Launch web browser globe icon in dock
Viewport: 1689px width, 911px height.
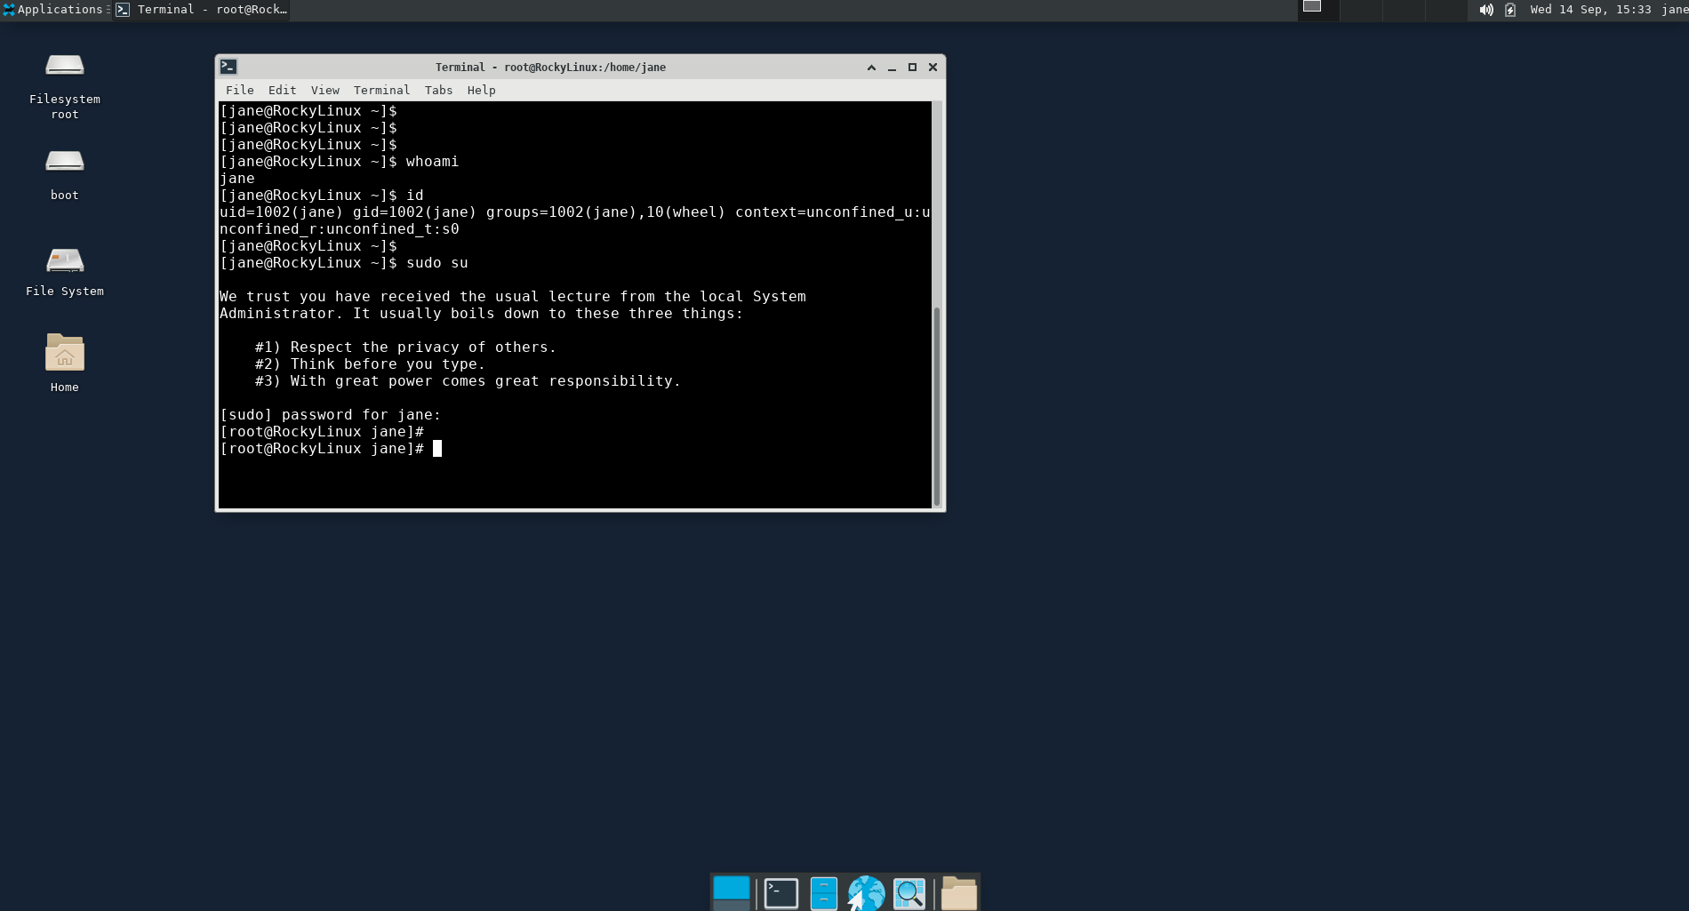pos(866,893)
